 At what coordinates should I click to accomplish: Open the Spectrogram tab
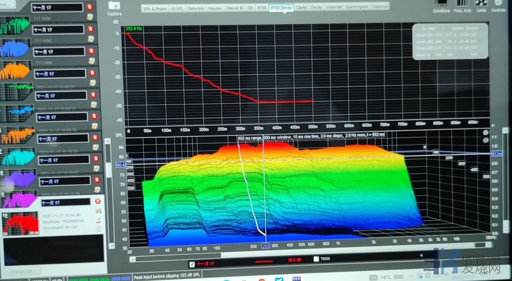coord(356,8)
